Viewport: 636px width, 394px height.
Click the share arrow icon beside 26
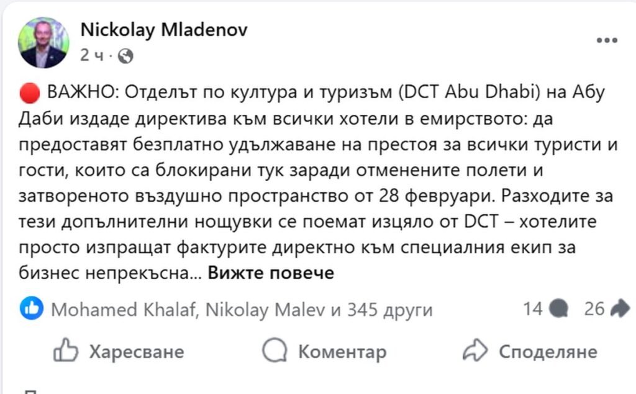pos(620,308)
